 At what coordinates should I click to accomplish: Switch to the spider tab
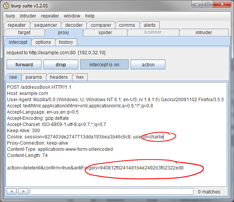pyautogui.click(x=105, y=33)
